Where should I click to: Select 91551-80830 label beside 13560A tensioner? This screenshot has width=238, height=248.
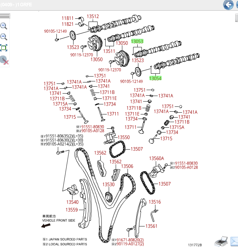pos(184,163)
